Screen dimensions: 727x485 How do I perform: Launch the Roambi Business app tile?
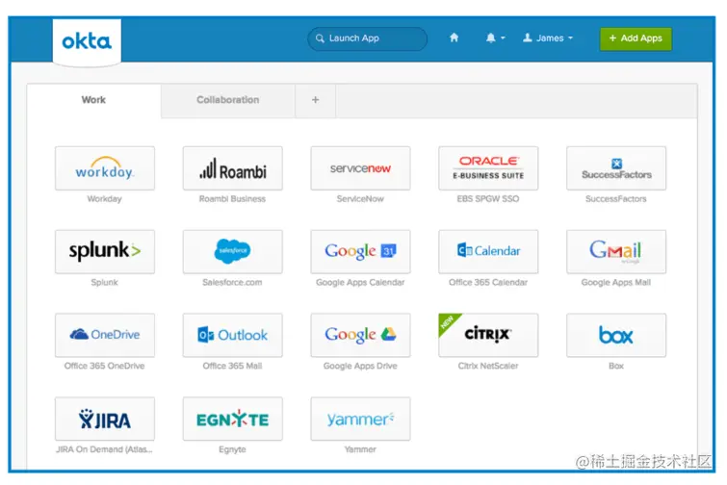(x=233, y=168)
